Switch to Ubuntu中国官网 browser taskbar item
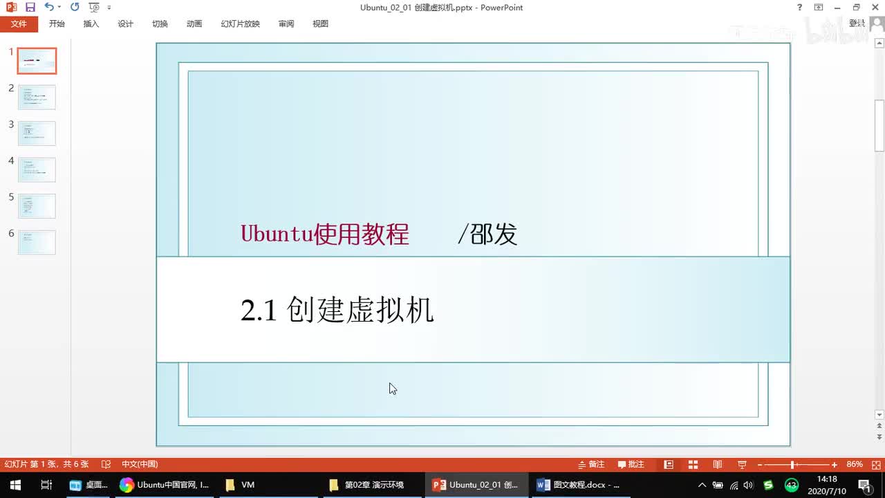Screen dimensions: 885x498 pos(165,485)
